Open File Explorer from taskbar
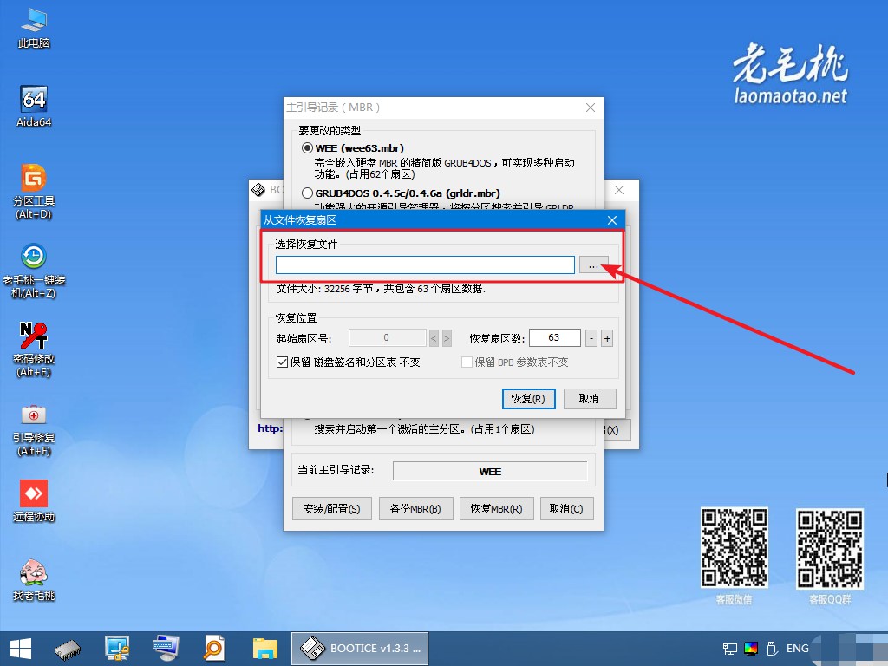 pyautogui.click(x=264, y=649)
